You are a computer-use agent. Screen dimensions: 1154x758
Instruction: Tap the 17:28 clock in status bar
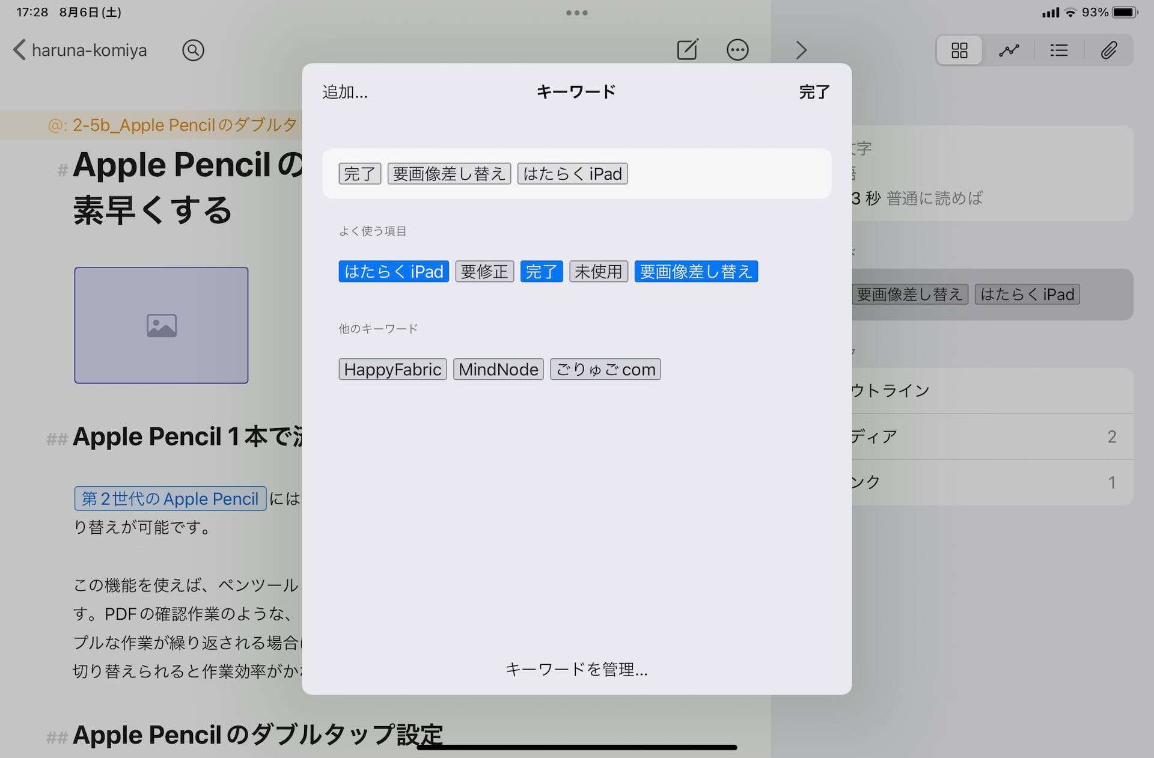[x=32, y=12]
